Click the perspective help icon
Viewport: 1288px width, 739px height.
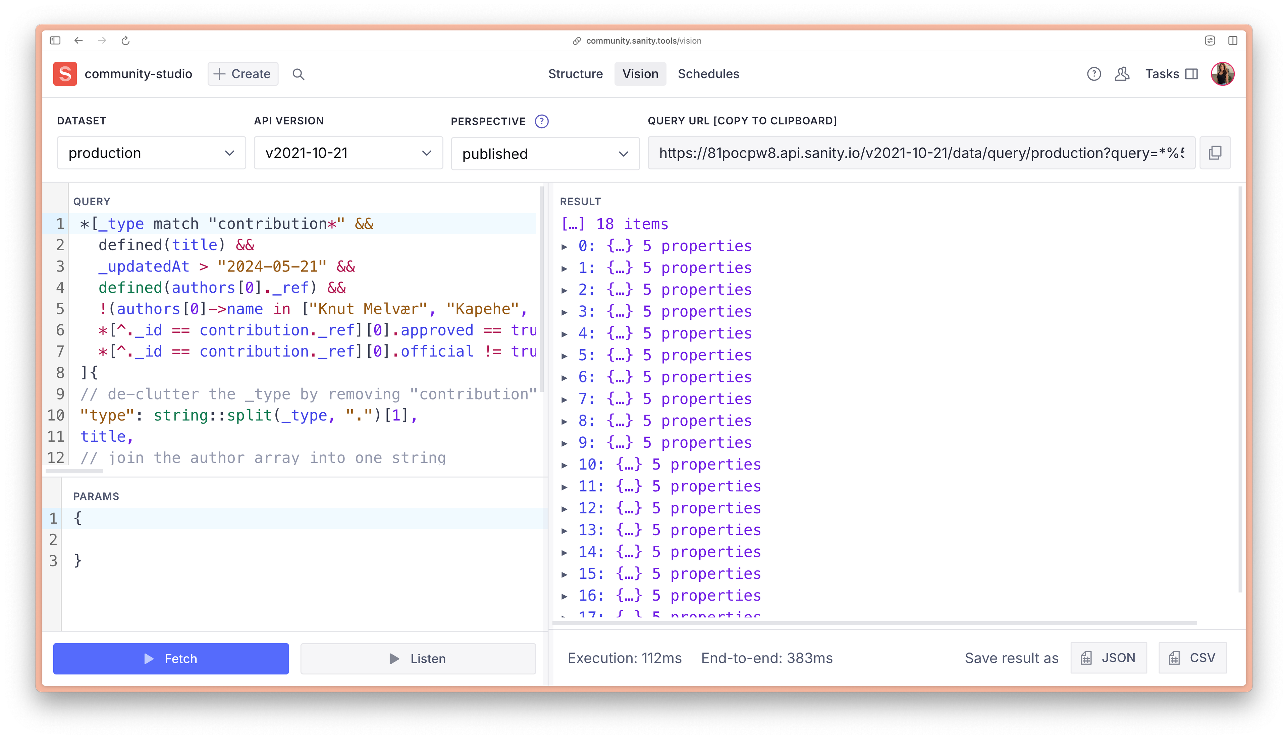[x=542, y=121]
